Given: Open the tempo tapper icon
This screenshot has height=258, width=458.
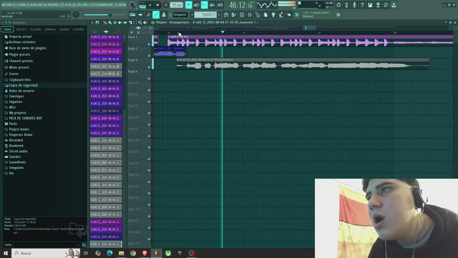Looking at the screenshot, I should tap(281, 15).
